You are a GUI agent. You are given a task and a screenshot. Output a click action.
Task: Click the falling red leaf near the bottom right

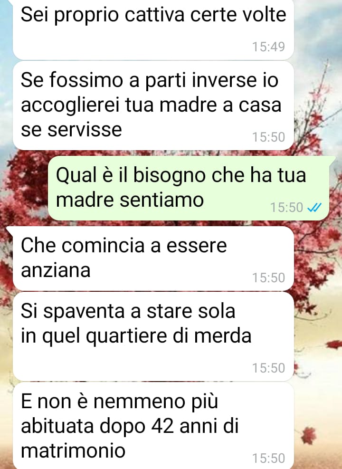[309, 435]
